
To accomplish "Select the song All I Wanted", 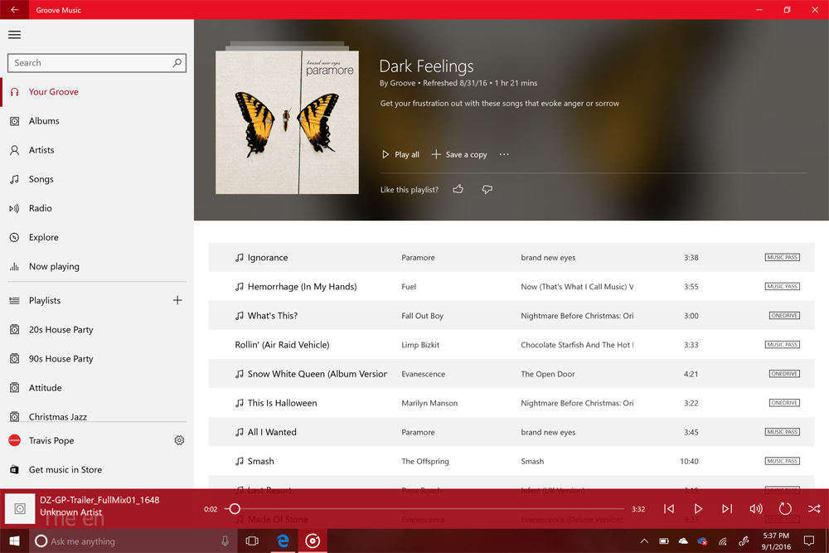I will pyautogui.click(x=272, y=432).
